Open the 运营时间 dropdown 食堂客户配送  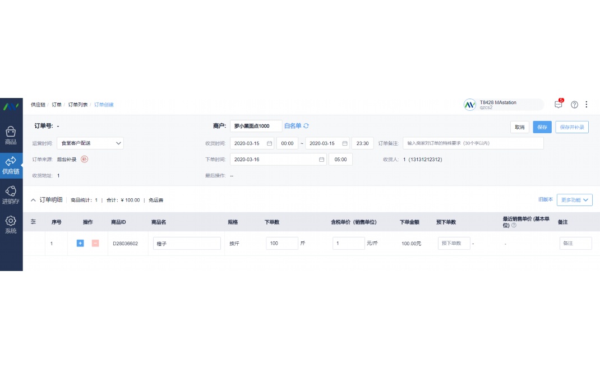pyautogui.click(x=90, y=143)
